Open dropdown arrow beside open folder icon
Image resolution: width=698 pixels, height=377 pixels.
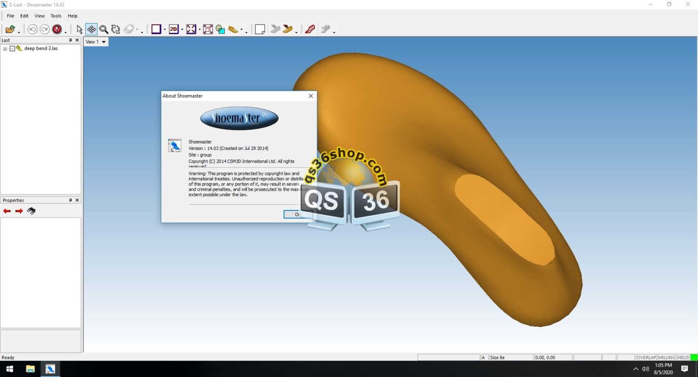pos(19,32)
